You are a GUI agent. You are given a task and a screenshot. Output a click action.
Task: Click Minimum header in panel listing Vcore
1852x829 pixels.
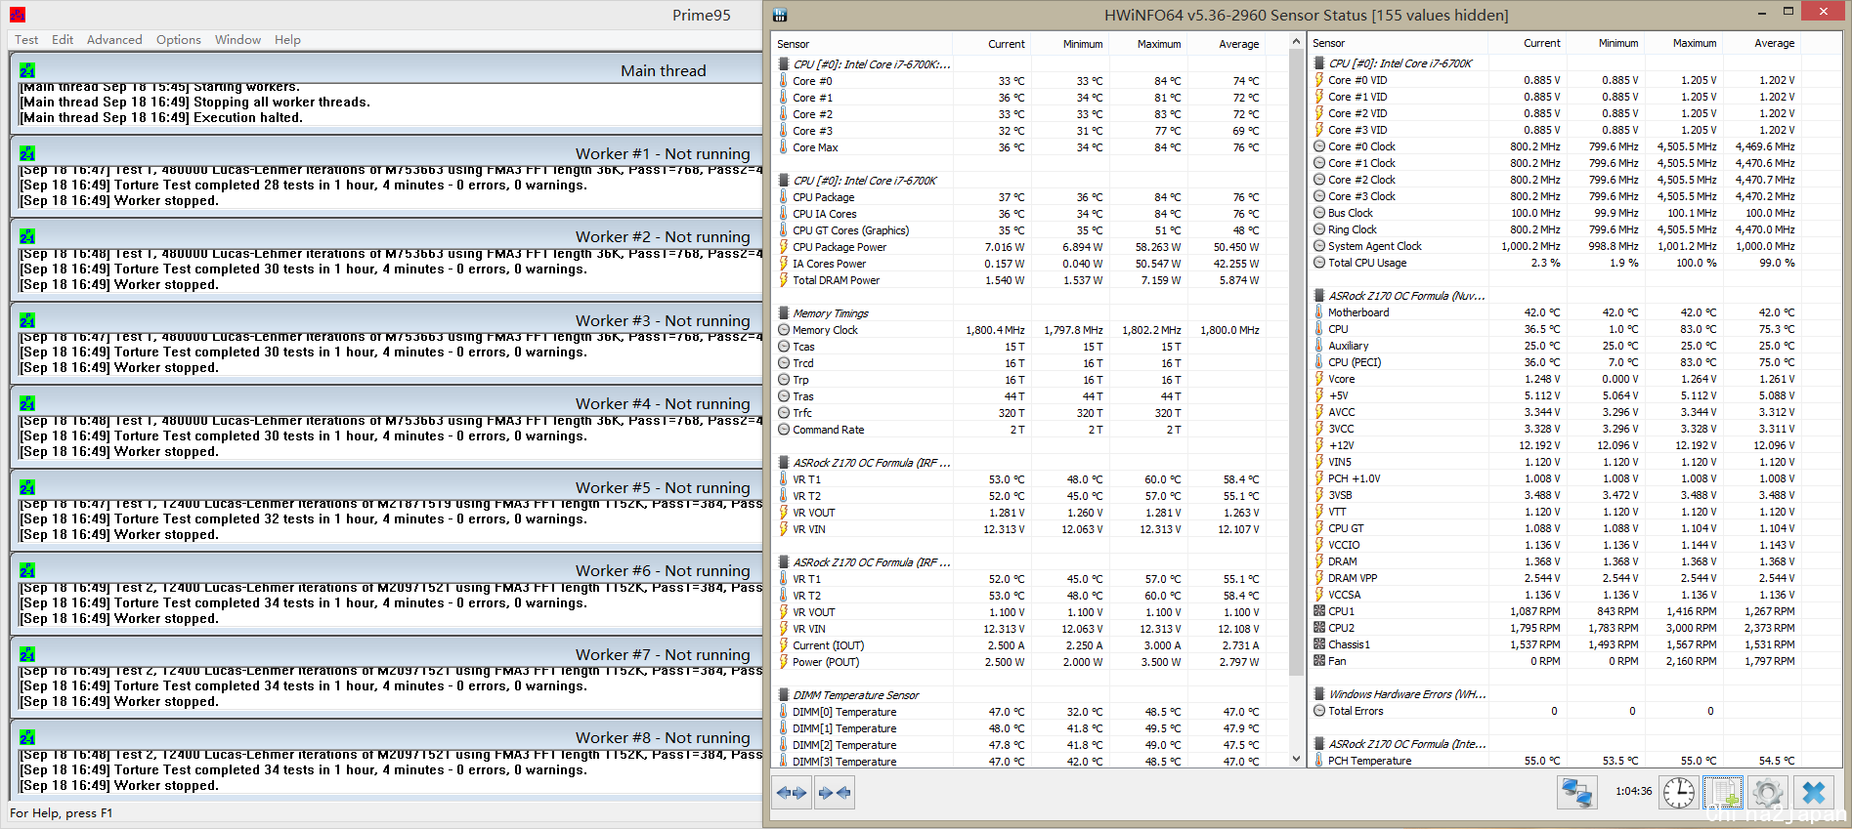click(1618, 43)
